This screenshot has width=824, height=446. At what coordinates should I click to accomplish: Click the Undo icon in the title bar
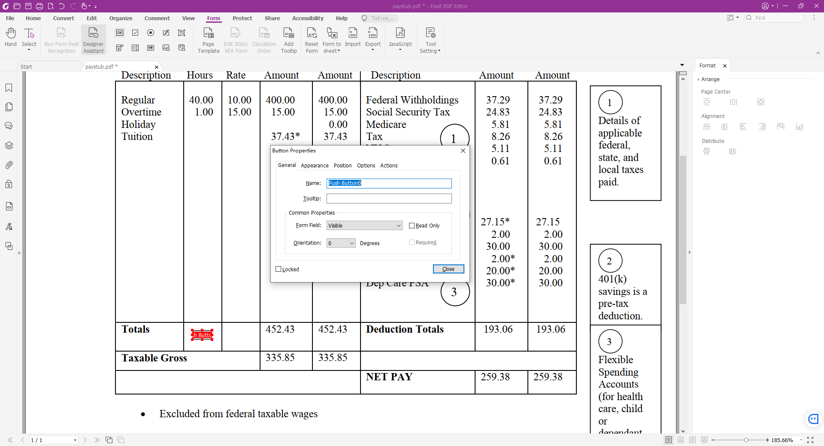[62, 6]
